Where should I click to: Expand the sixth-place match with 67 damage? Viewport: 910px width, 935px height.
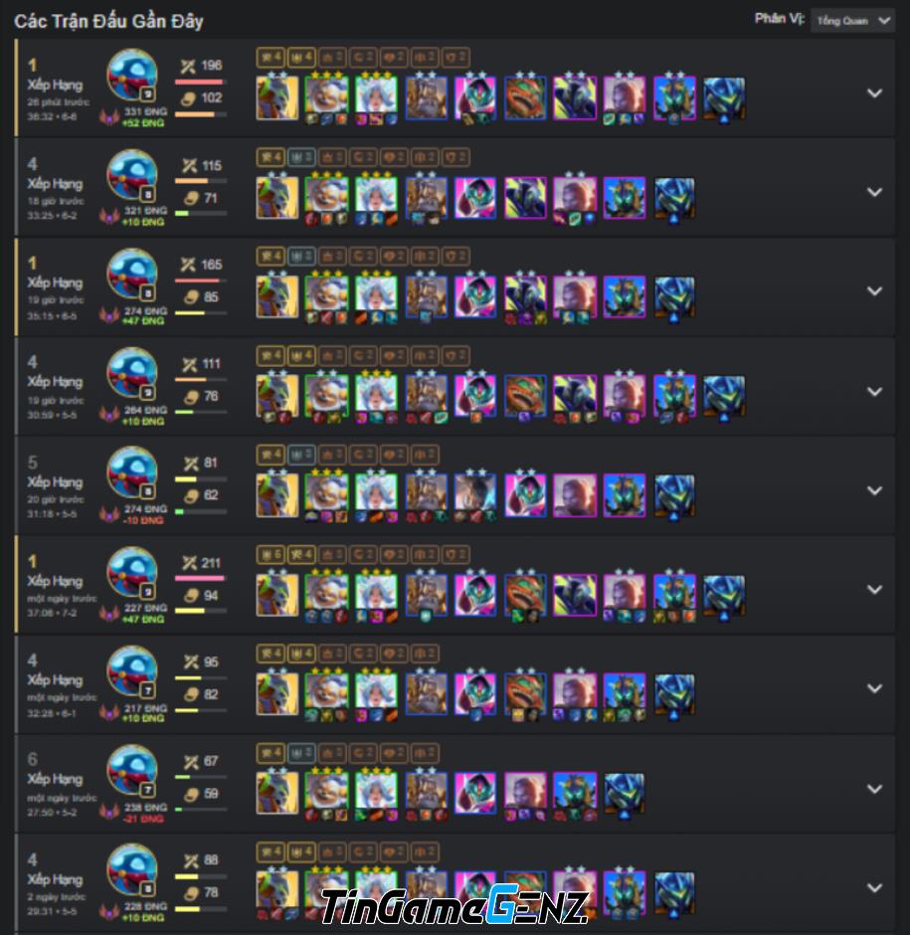[x=874, y=789]
